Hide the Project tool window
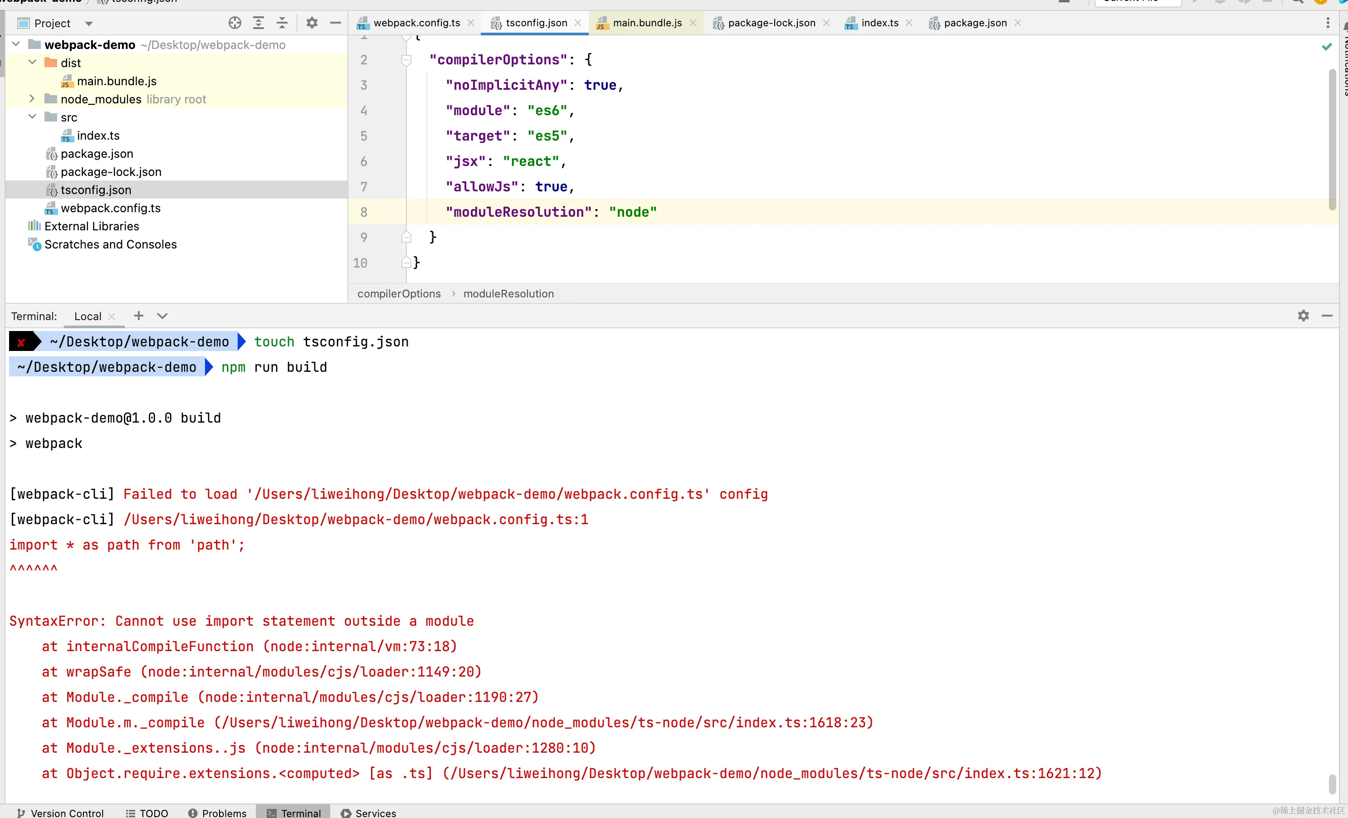1348x818 pixels. [x=335, y=23]
